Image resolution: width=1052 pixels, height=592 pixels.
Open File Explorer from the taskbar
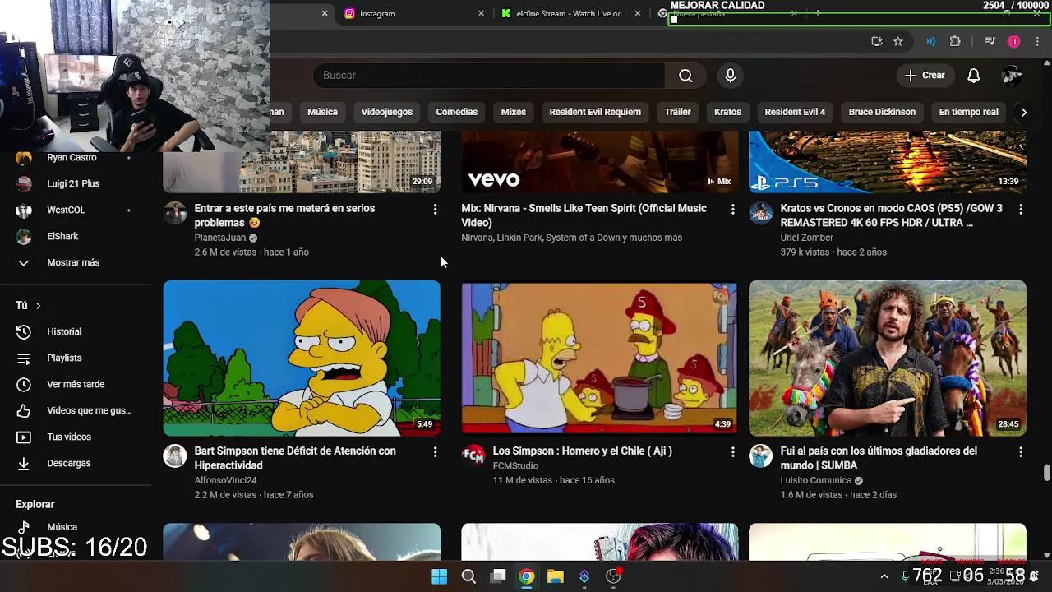coord(556,576)
